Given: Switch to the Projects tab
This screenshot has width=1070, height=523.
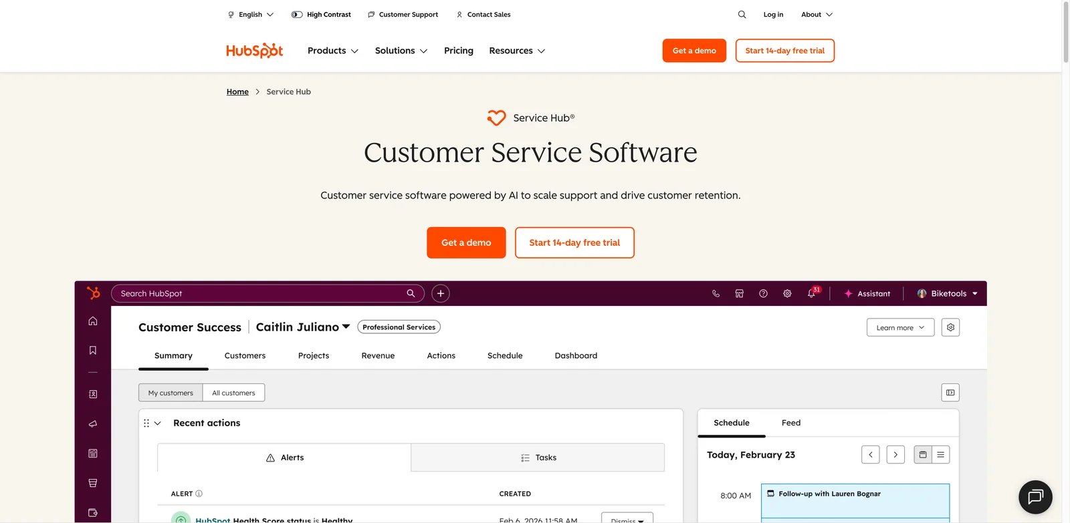Looking at the screenshot, I should pos(314,355).
